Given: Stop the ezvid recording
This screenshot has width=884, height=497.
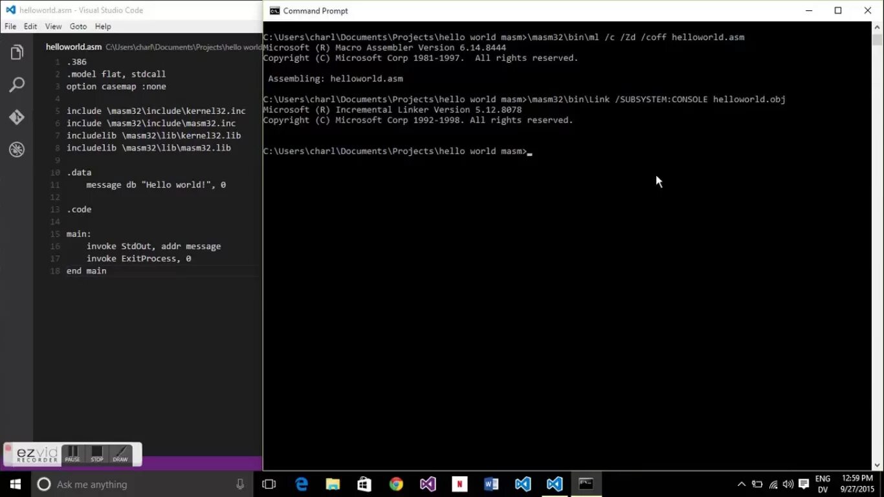Looking at the screenshot, I should (97, 454).
